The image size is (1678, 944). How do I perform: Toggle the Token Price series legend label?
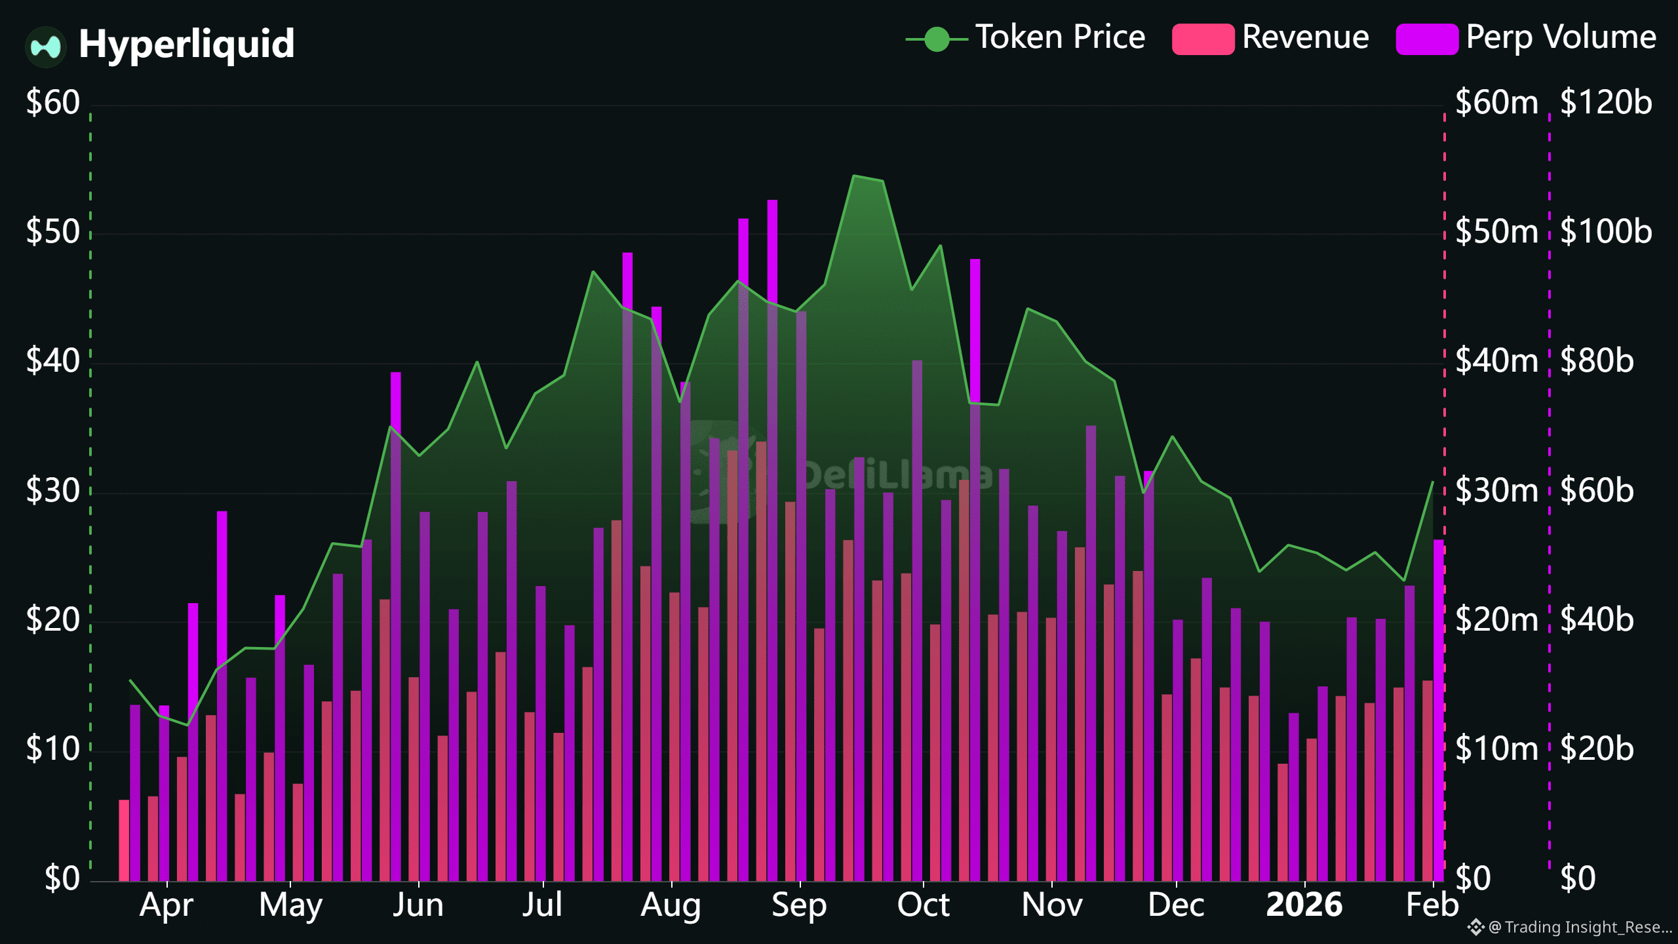1060,37
